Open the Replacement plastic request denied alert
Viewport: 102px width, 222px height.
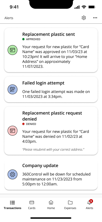click(51, 131)
